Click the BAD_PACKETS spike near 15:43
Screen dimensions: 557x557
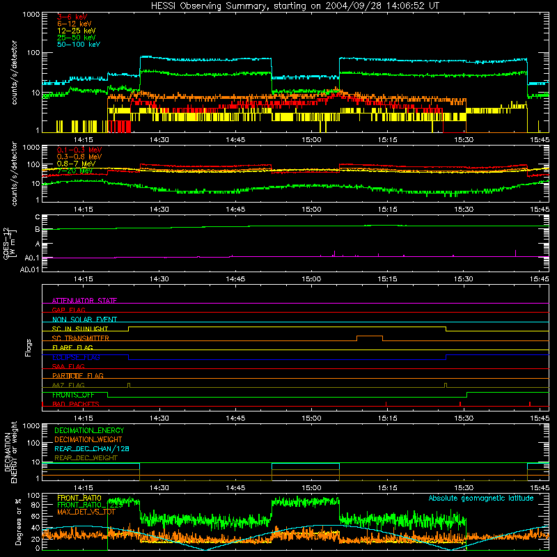530,404
